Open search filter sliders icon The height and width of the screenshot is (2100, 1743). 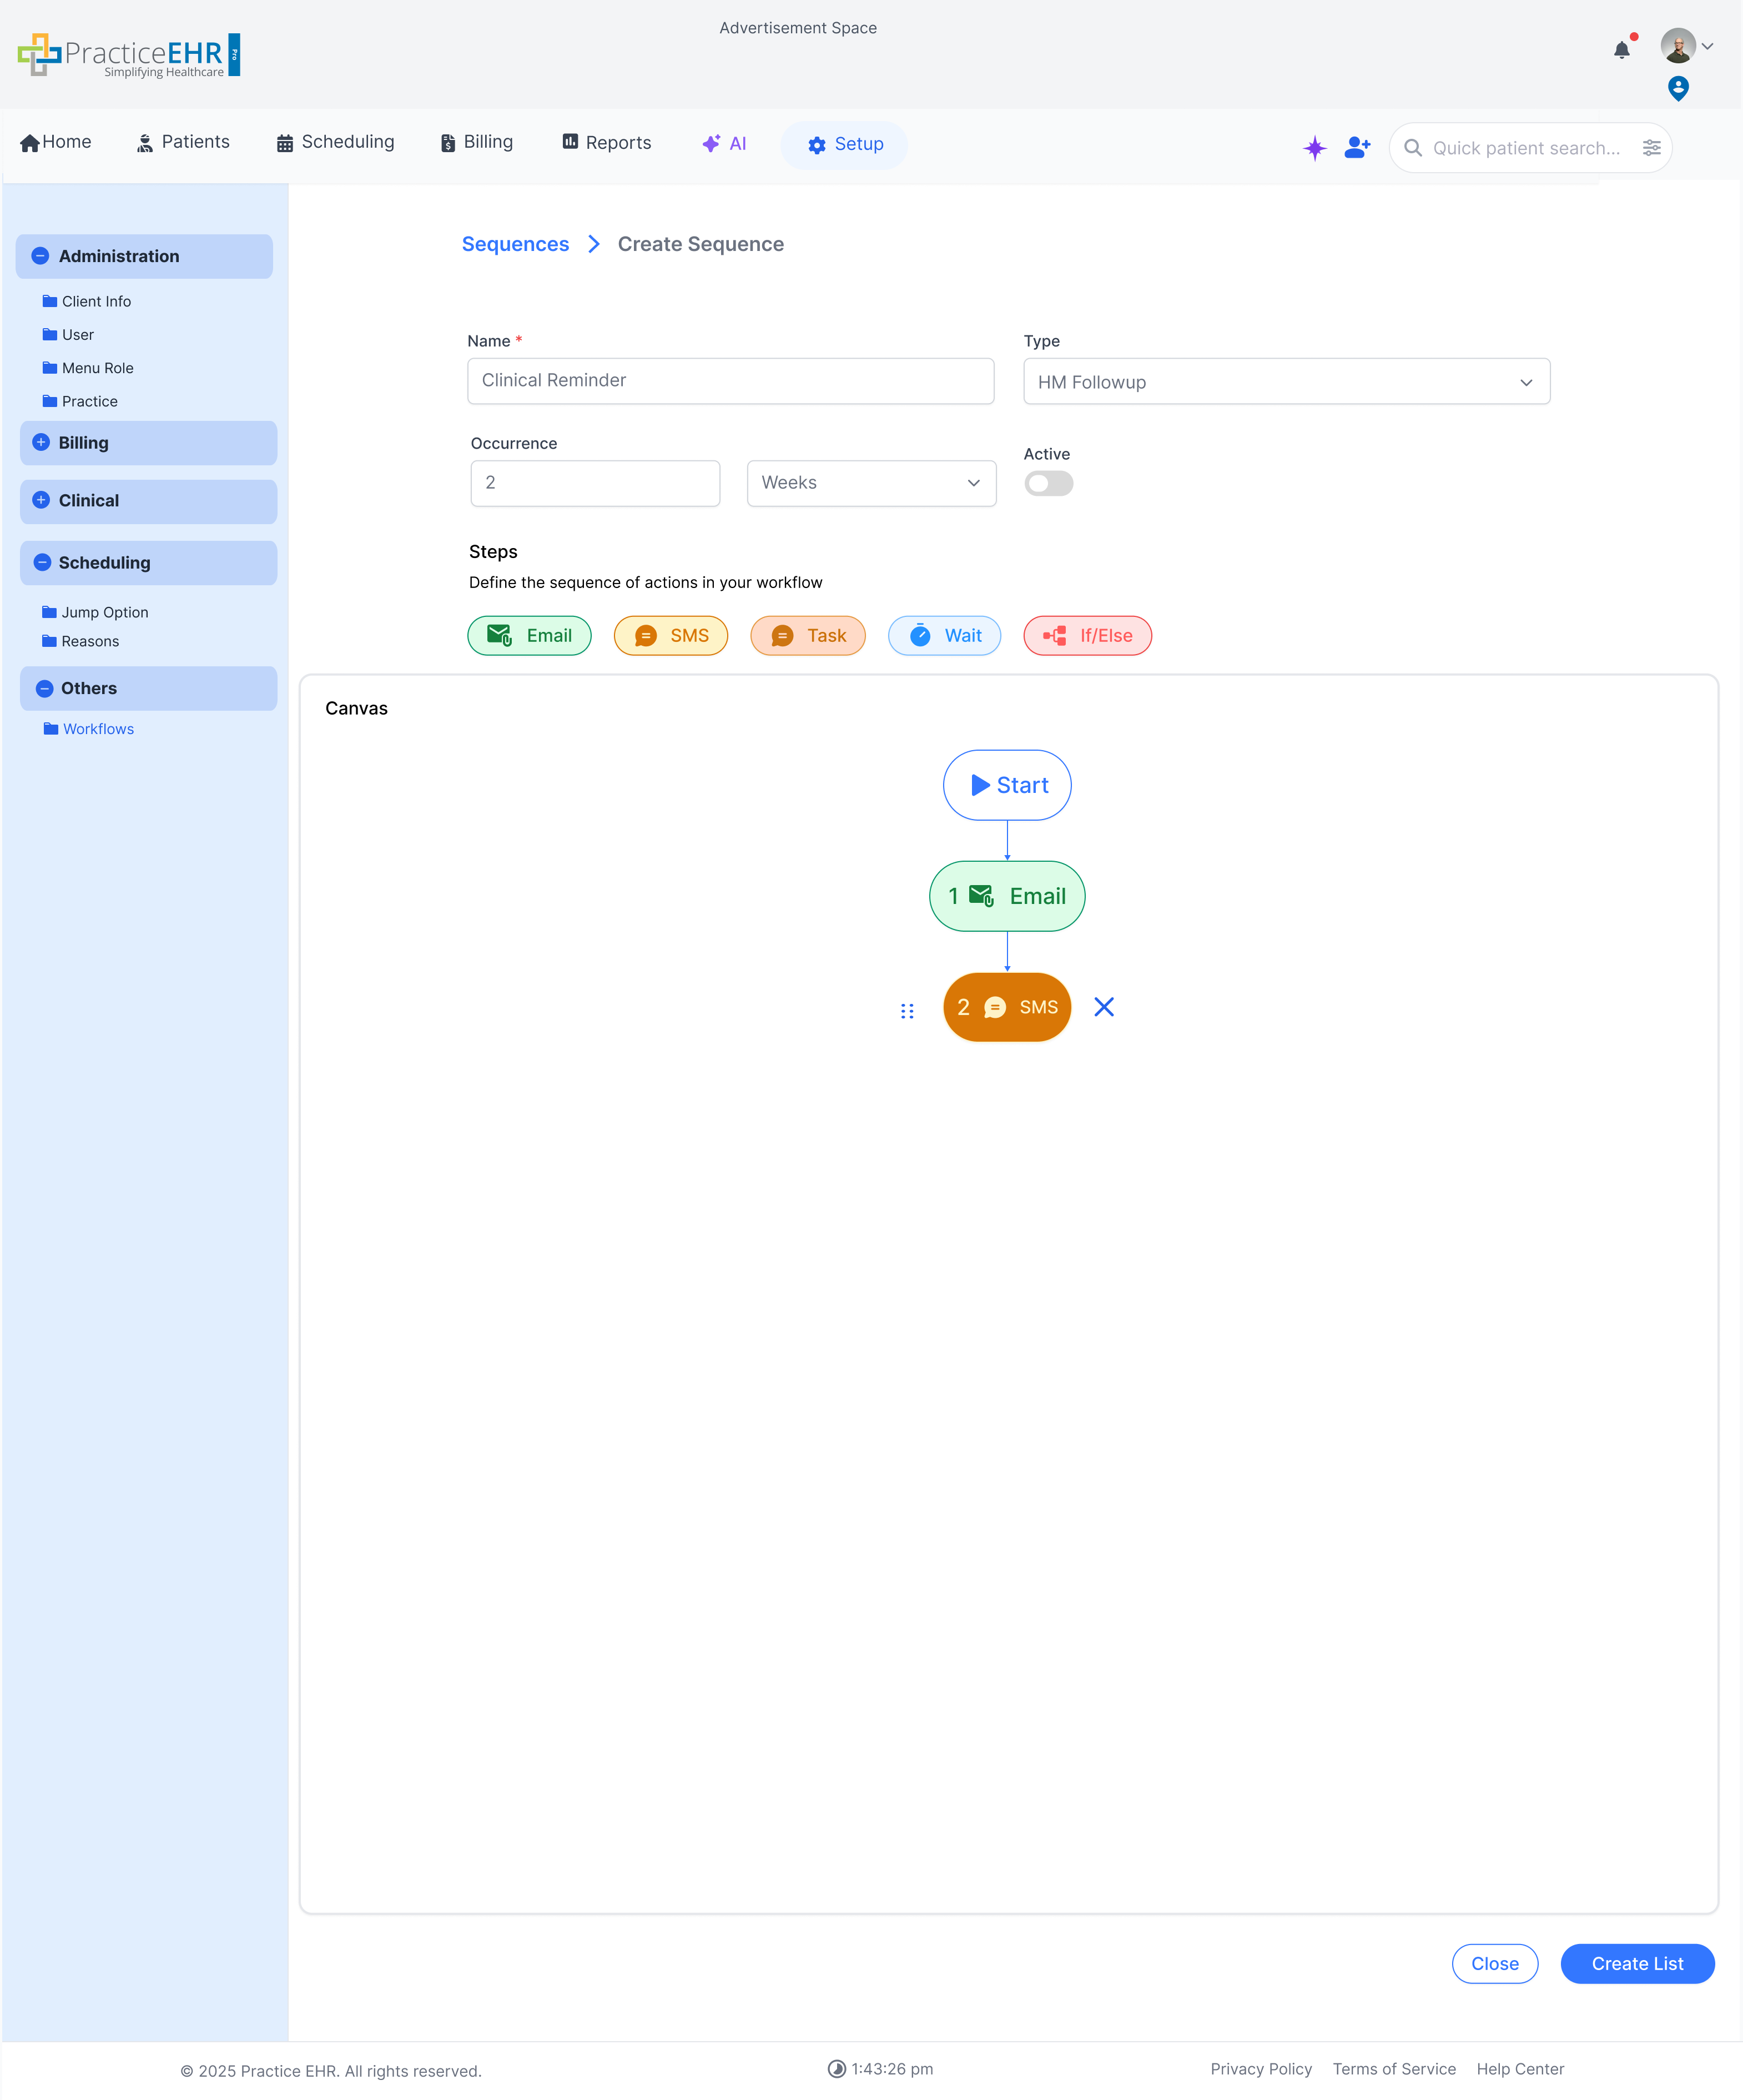click(x=1651, y=148)
